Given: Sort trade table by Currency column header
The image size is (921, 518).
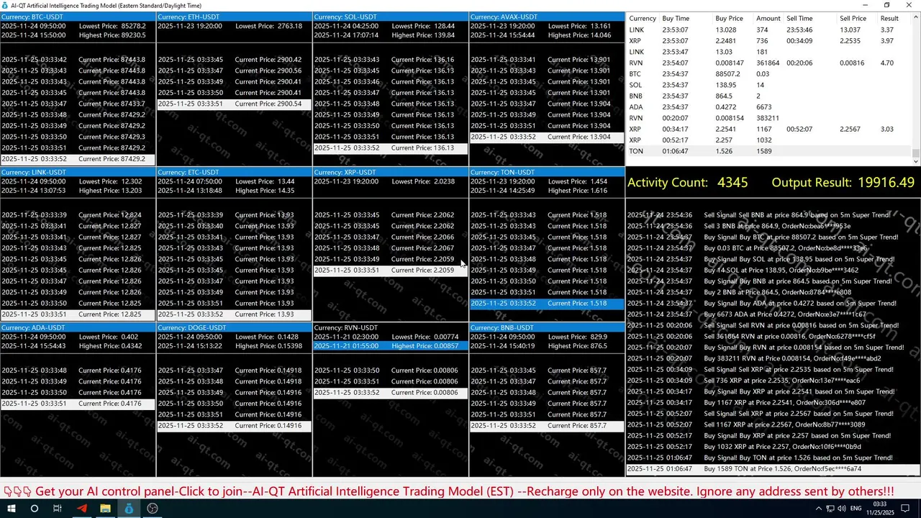Looking at the screenshot, I should (x=643, y=19).
